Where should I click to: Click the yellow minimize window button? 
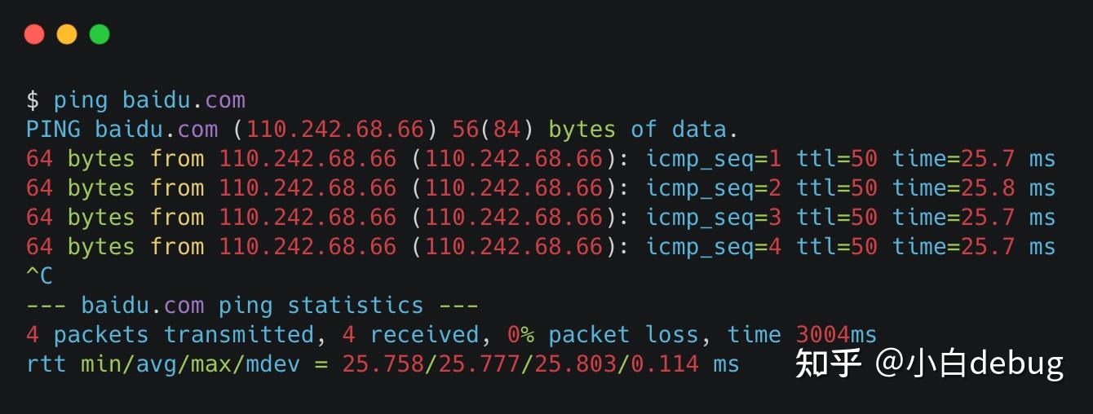coord(67,34)
